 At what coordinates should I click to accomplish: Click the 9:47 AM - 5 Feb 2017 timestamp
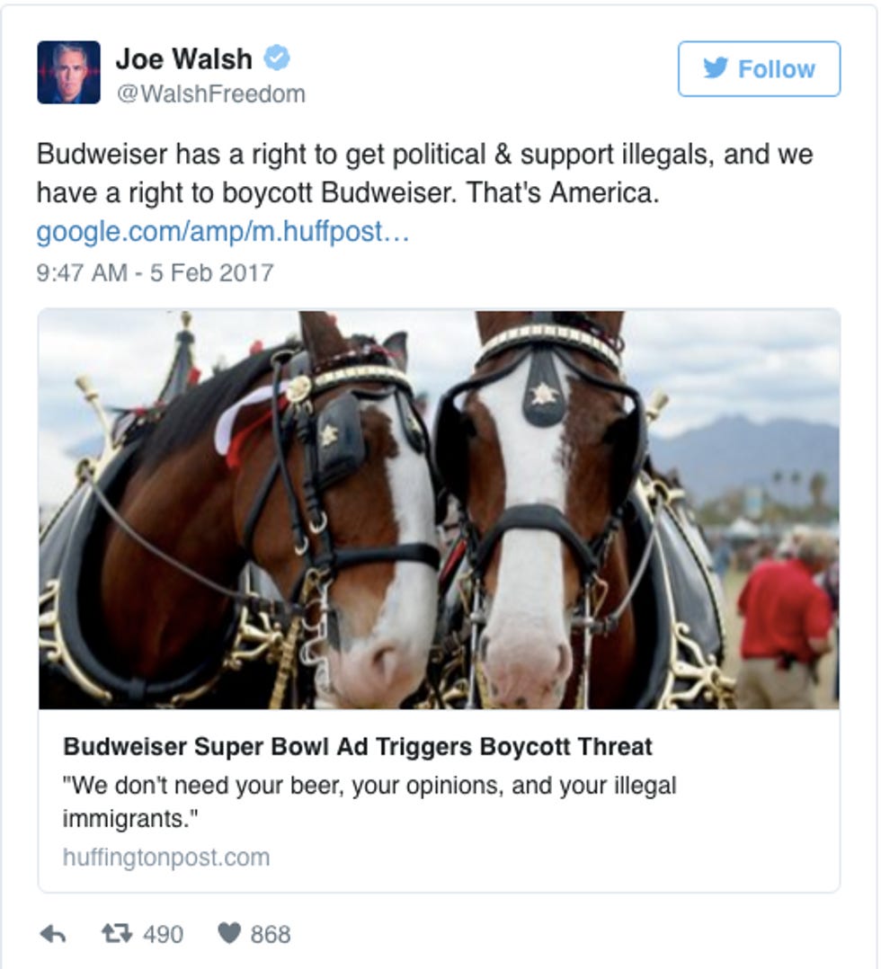click(x=155, y=272)
